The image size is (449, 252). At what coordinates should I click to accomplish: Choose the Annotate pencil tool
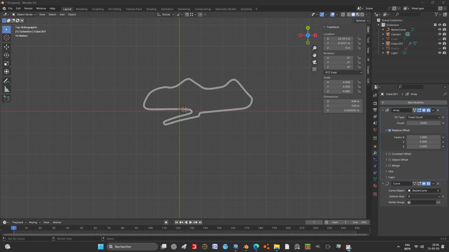click(x=7, y=81)
